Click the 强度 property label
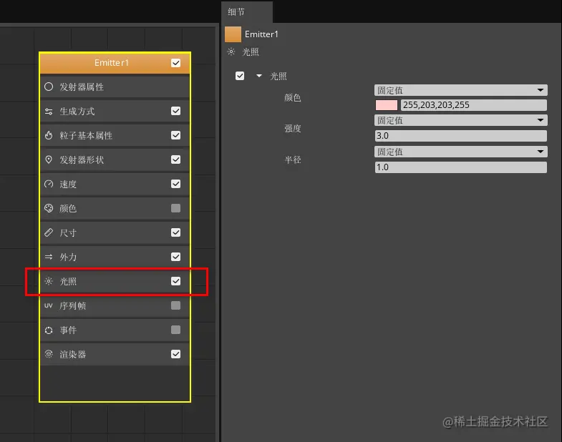562x442 pixels. click(x=293, y=128)
